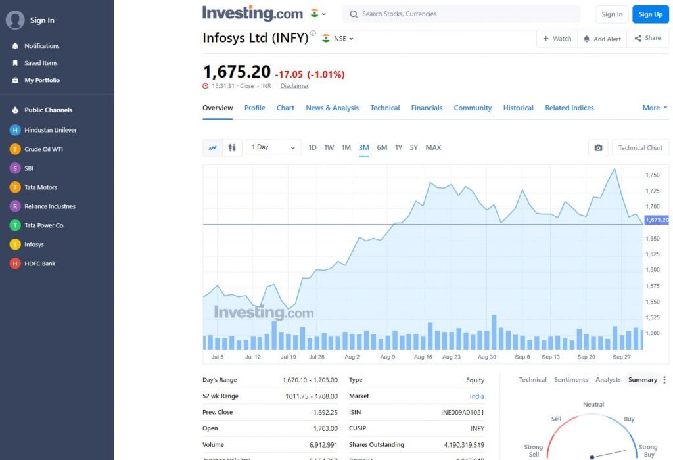Switch to the Historical tab
This screenshot has height=460, width=673.
[x=518, y=108]
